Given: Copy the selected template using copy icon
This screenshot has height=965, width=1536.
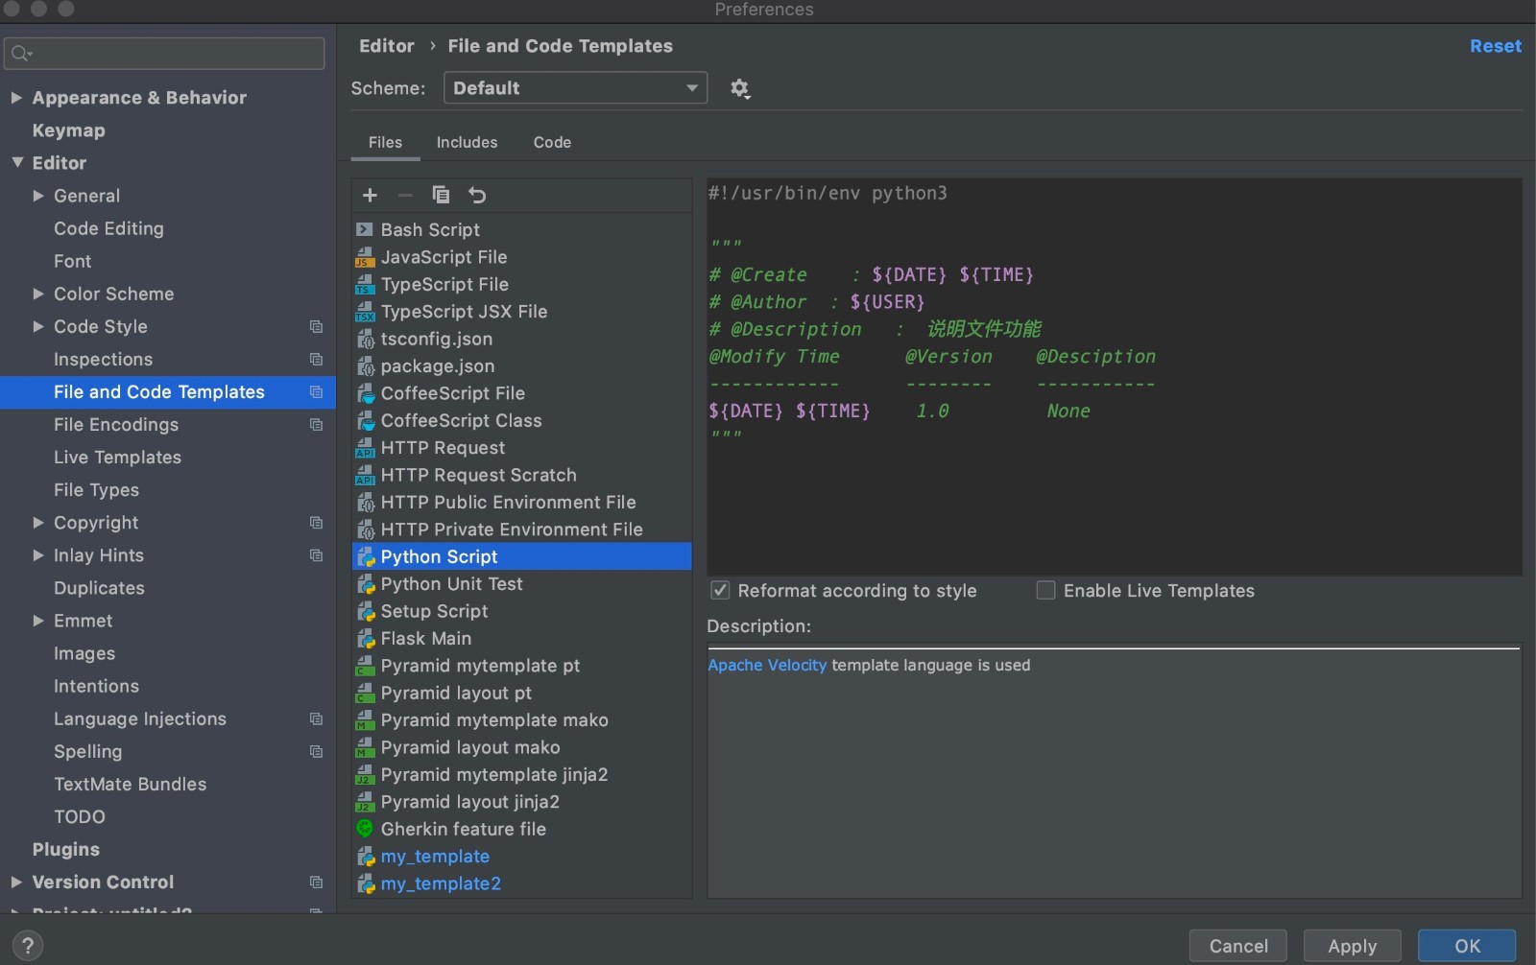Looking at the screenshot, I should (441, 196).
